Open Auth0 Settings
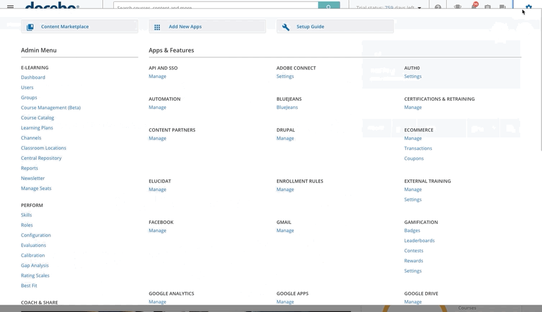Viewport: 542px width, 312px height. point(413,76)
